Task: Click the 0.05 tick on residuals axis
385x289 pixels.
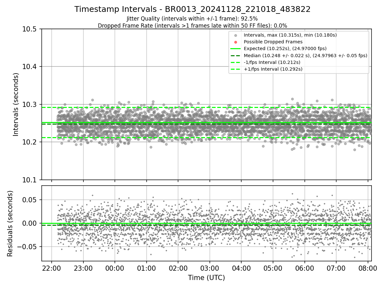Action: pyautogui.click(x=31, y=200)
